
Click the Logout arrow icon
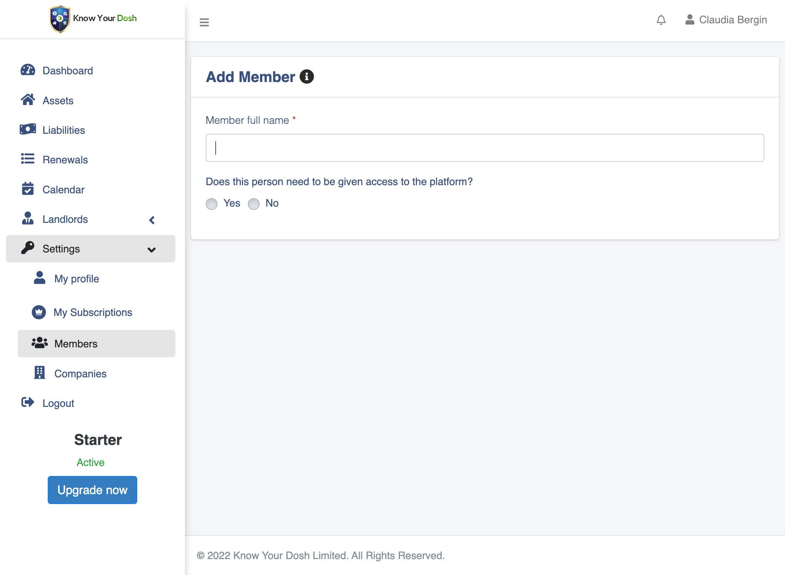click(x=28, y=402)
